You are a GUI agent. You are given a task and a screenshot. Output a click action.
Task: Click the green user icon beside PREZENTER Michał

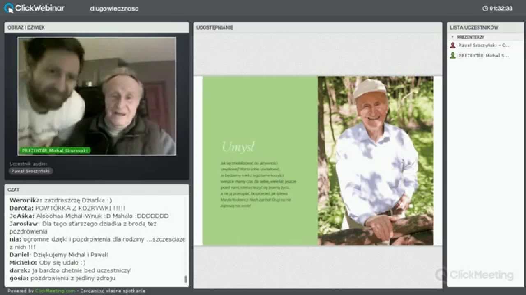(453, 55)
